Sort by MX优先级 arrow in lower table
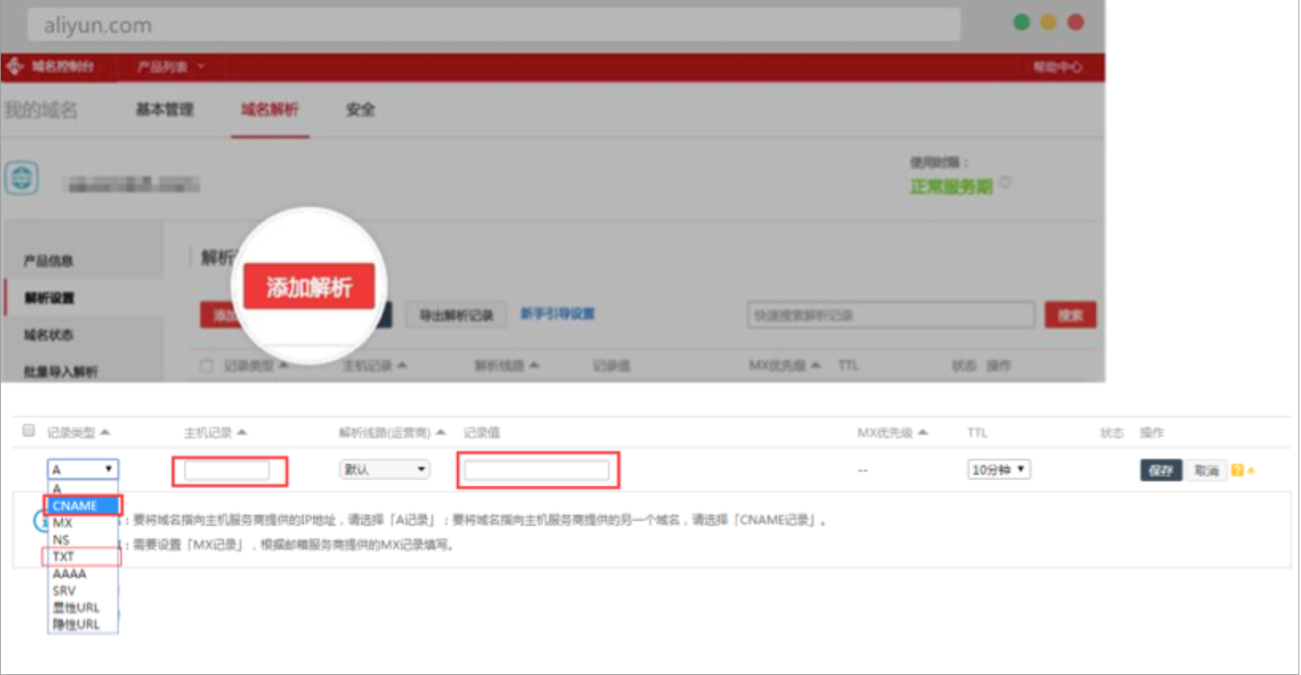The width and height of the screenshot is (1301, 675). coord(922,432)
